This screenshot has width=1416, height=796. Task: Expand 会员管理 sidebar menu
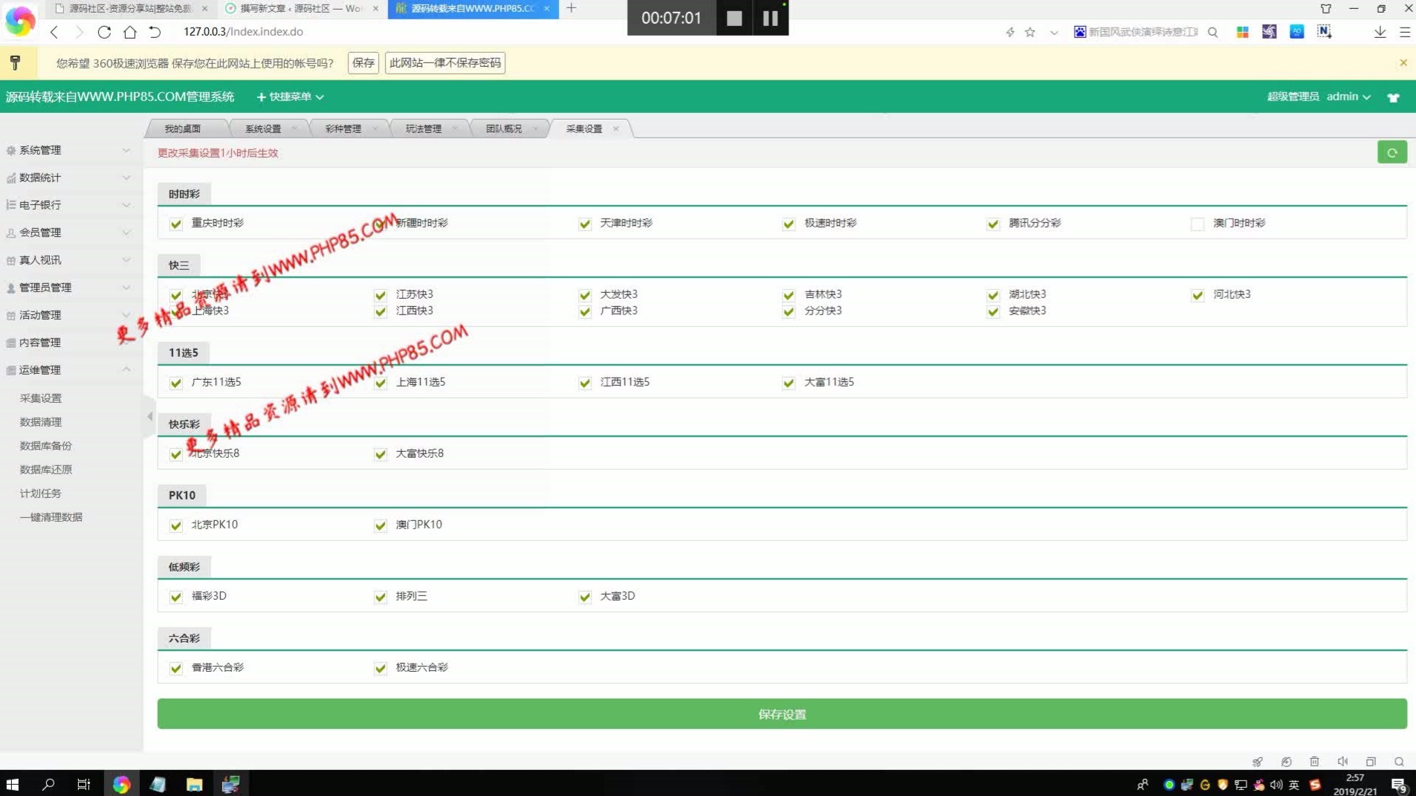[71, 233]
